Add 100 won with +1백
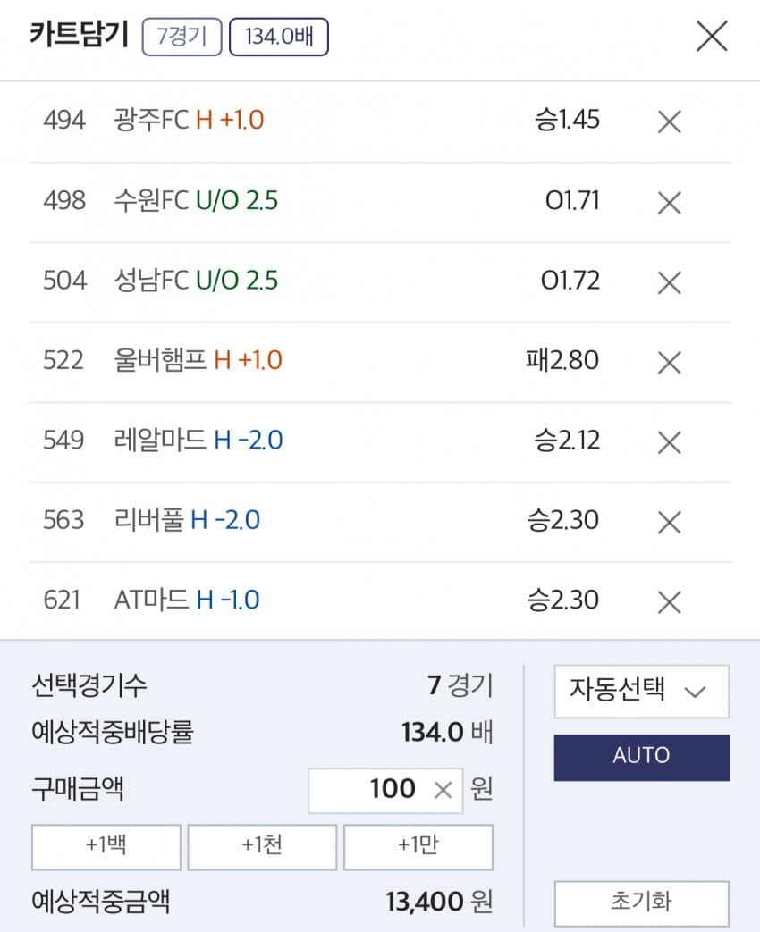This screenshot has width=760, height=932. point(106,846)
